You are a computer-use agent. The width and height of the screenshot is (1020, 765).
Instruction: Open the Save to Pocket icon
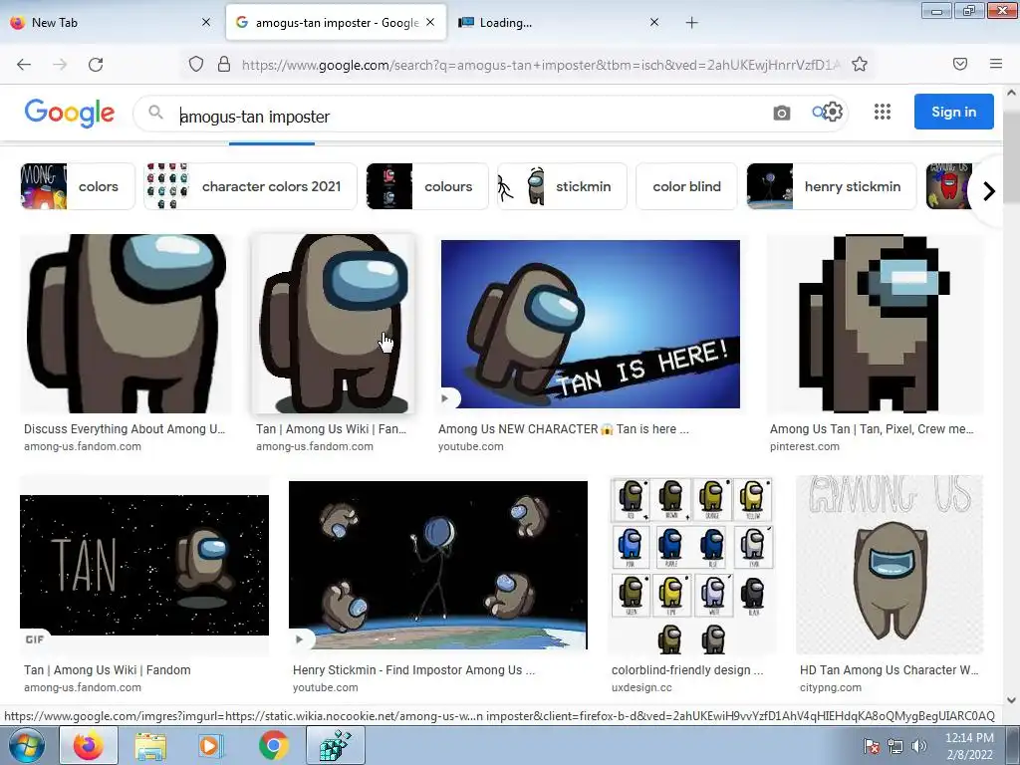pos(960,64)
